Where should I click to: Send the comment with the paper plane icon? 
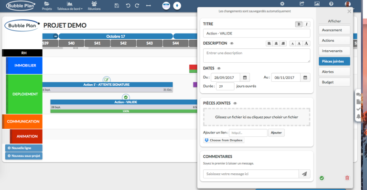[x=304, y=174]
